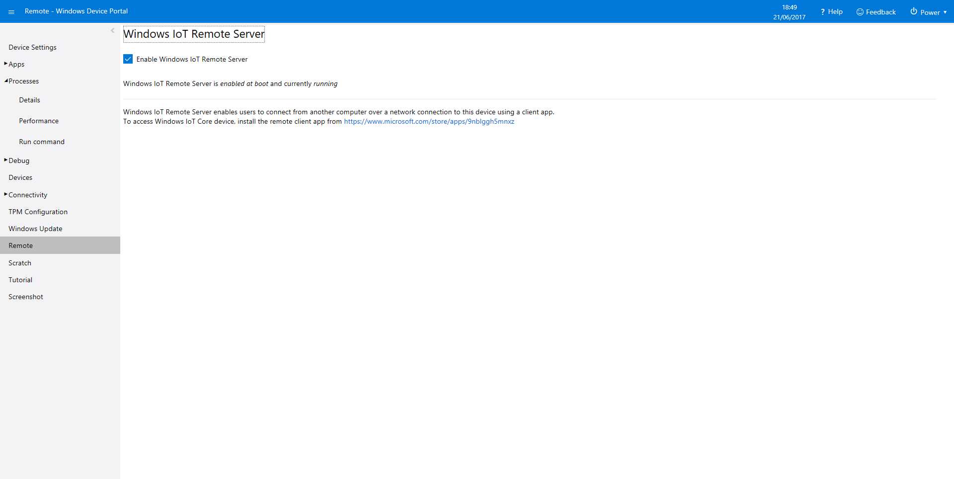This screenshot has width=954, height=479.
Task: Click the Help label in header
Action: [x=835, y=11]
